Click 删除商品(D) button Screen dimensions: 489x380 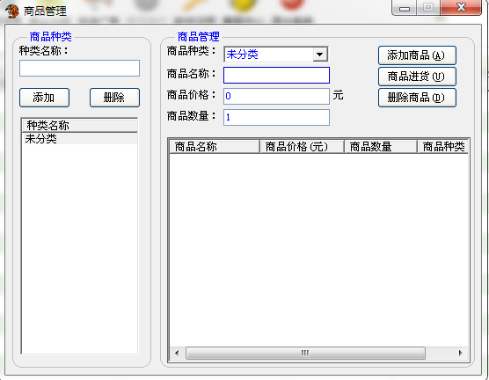[417, 98]
